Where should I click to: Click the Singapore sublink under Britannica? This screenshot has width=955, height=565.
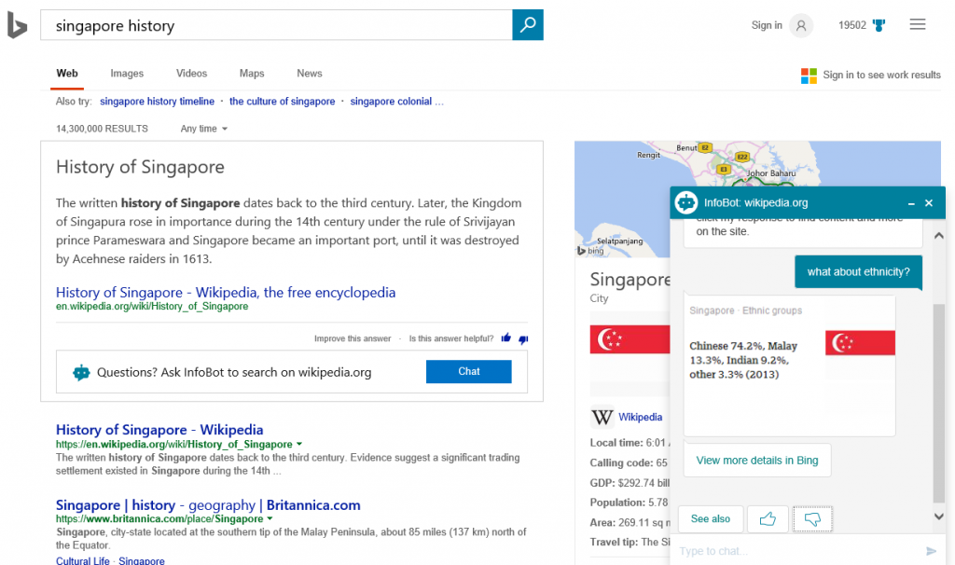(x=142, y=560)
